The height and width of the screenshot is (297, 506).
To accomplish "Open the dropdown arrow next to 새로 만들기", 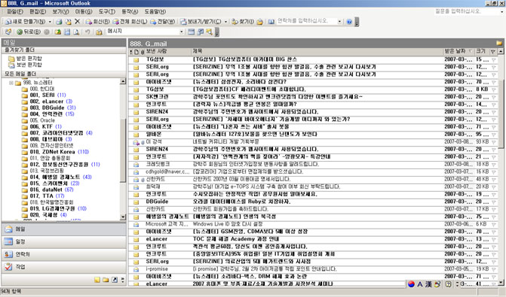I will [x=50, y=22].
